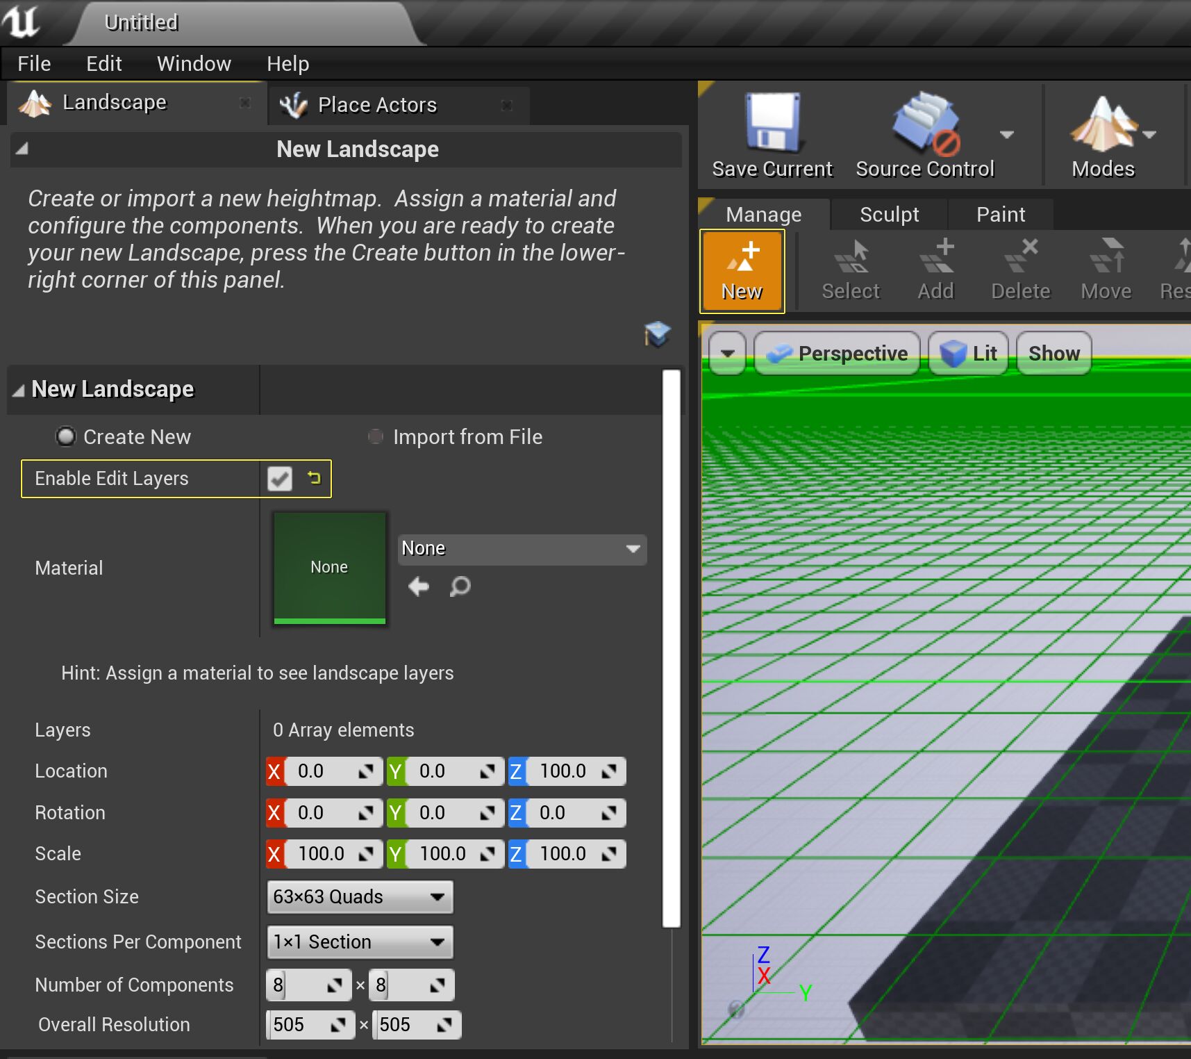Select the Import from File option

pyautogui.click(x=376, y=436)
